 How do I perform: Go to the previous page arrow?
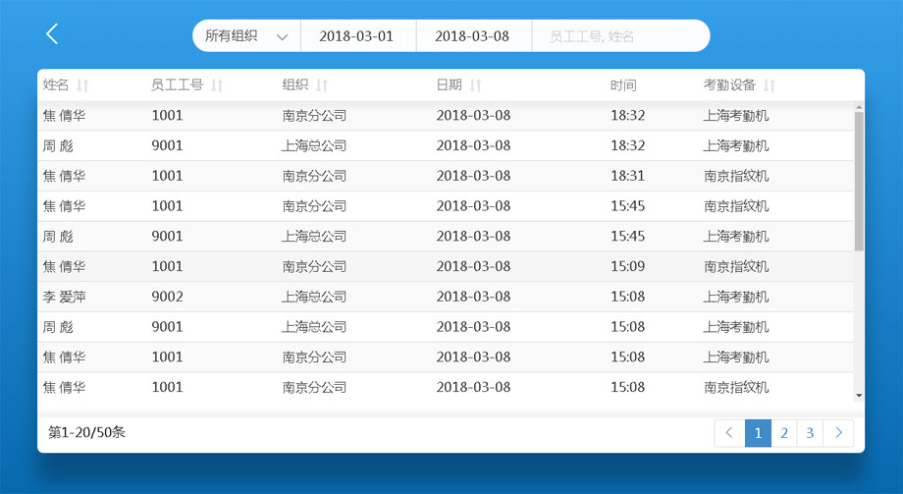(729, 433)
